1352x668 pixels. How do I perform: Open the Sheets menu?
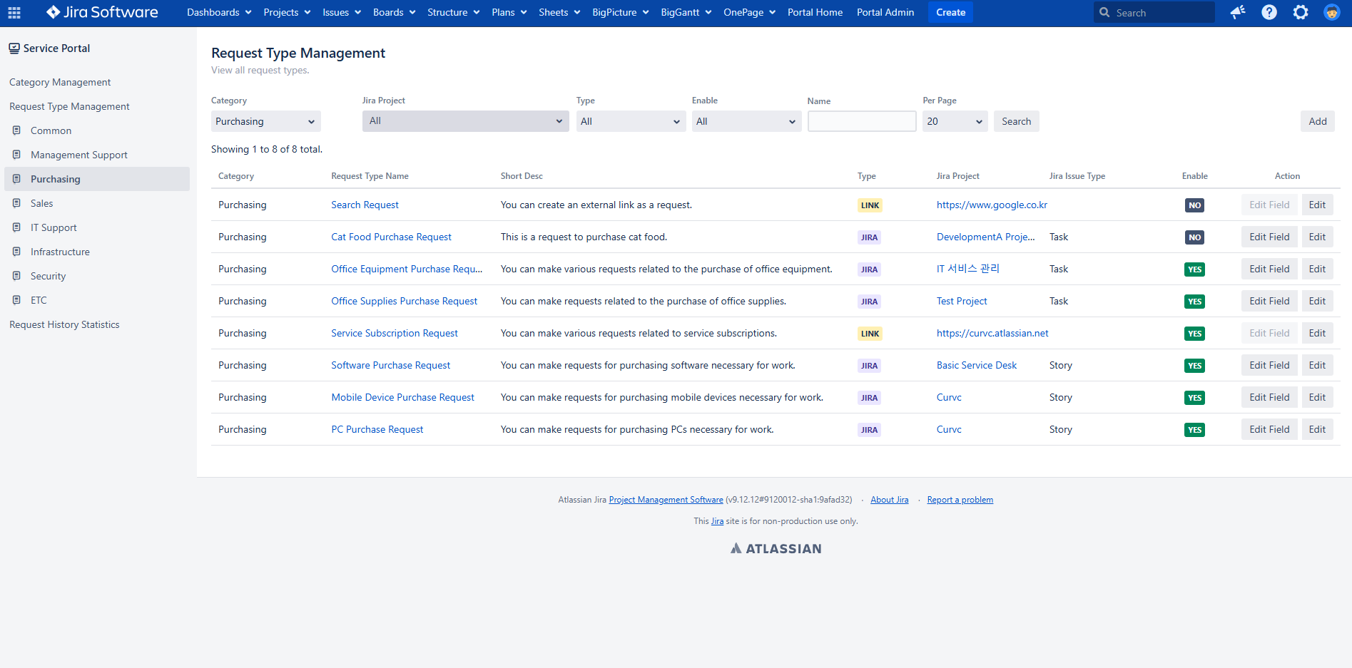(559, 12)
